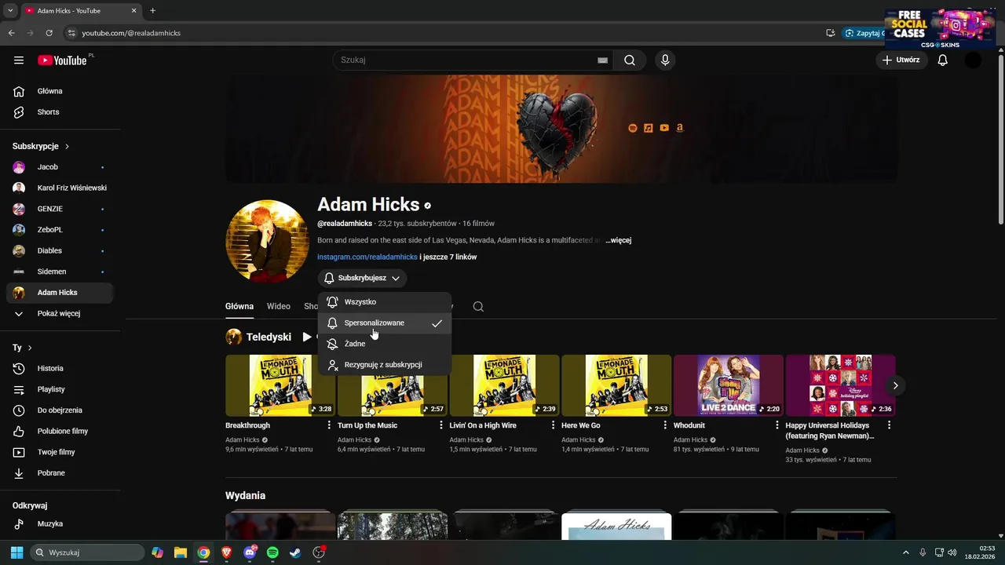Open Spotify from the taskbar
The width and height of the screenshot is (1005, 565).
[272, 552]
